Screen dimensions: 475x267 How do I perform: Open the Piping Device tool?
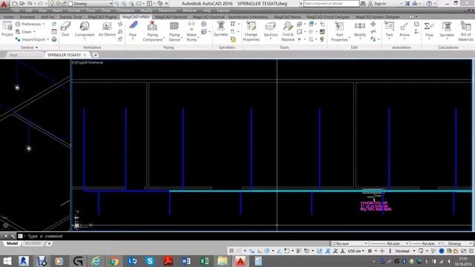tap(174, 31)
